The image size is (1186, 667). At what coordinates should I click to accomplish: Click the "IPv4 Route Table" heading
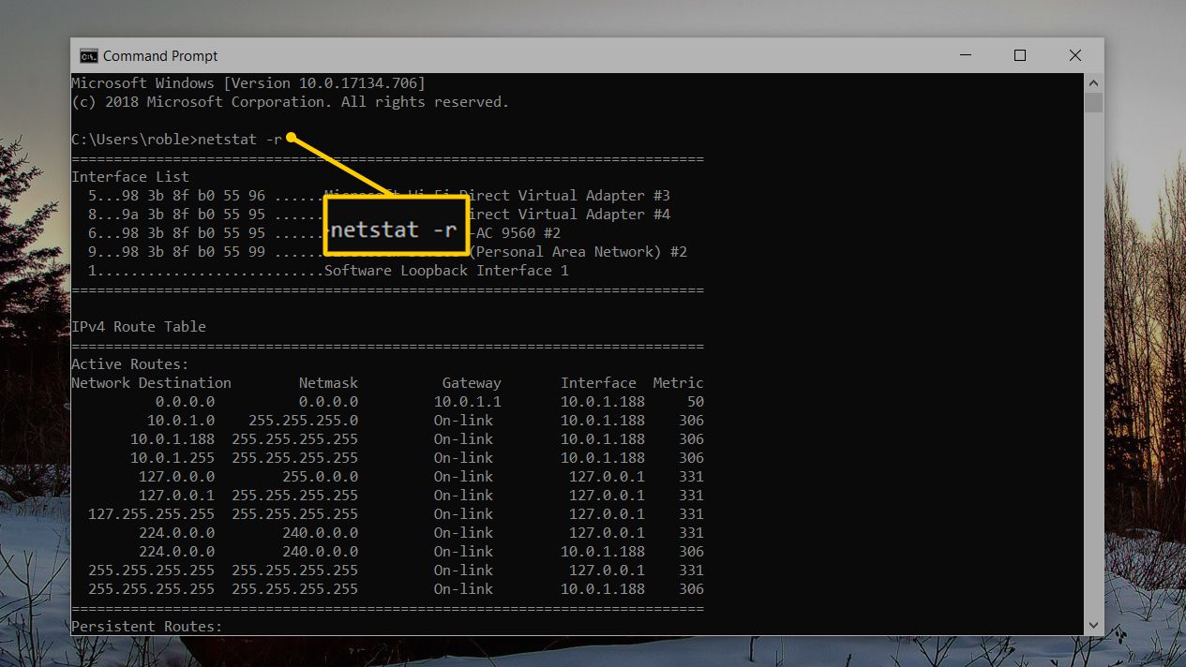pyautogui.click(x=139, y=327)
